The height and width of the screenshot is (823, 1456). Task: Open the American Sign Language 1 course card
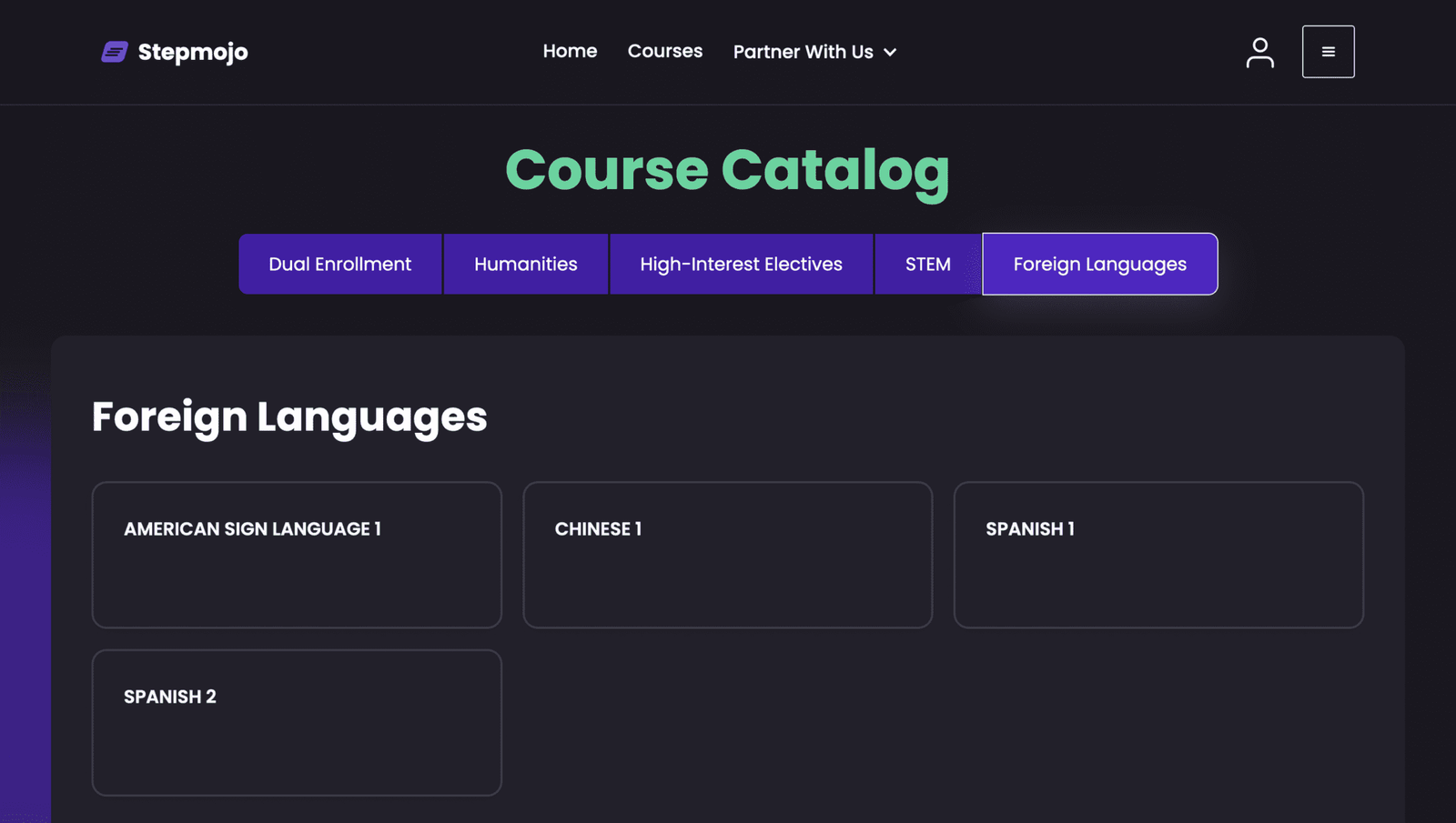[x=297, y=555]
